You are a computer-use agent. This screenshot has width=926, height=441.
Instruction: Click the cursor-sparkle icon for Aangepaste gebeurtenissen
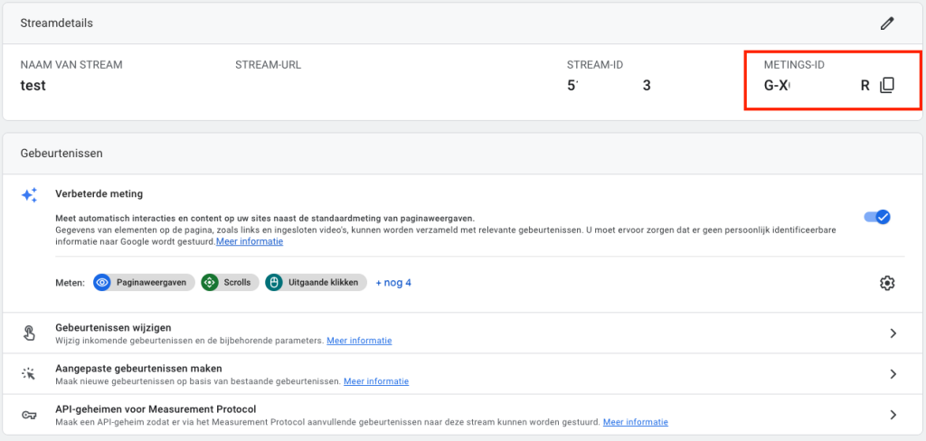(30, 374)
